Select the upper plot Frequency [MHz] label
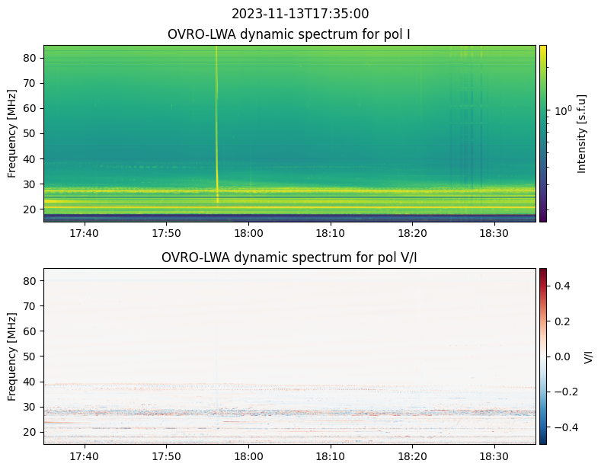The height and width of the screenshot is (470, 601). [x=12, y=133]
